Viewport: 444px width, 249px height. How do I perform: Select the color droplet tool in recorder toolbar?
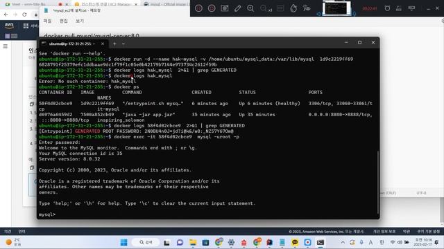point(293,8)
